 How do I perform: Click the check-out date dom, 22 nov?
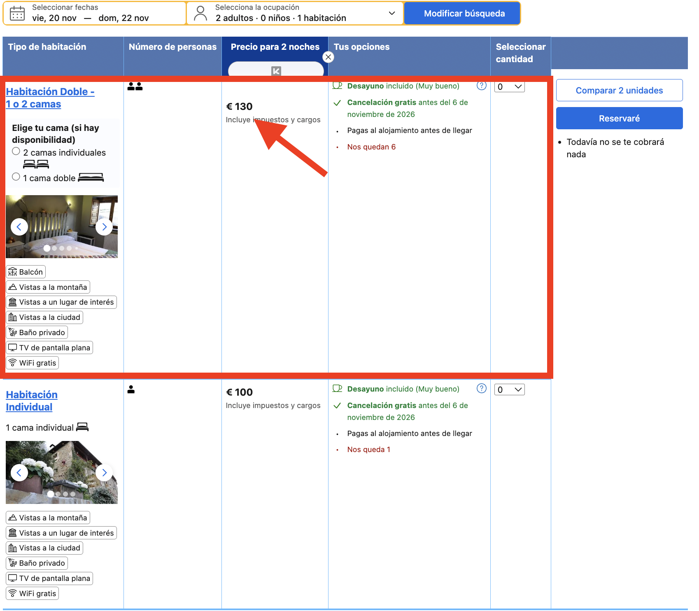point(123,18)
